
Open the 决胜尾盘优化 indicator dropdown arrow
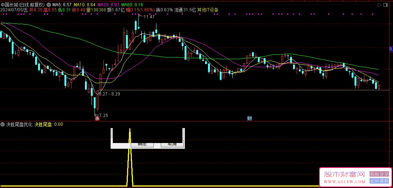pos(3,124)
